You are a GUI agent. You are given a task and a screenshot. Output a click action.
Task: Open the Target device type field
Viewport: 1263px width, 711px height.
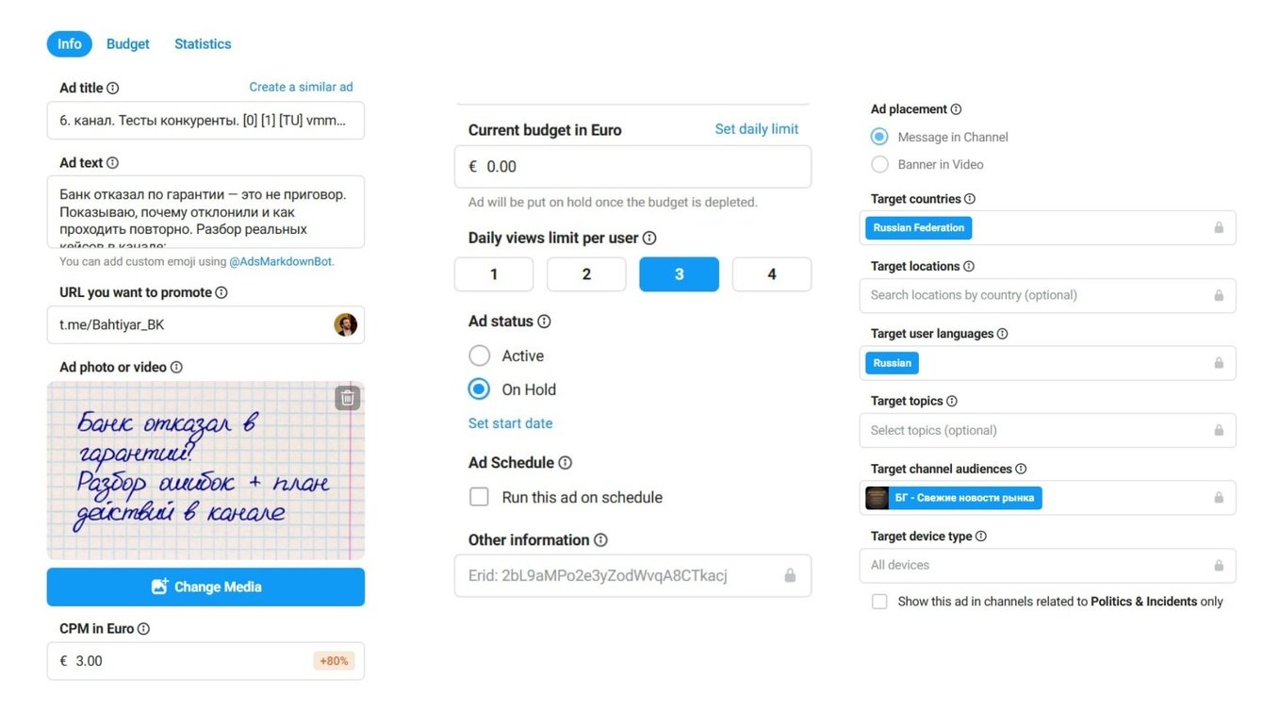point(1047,565)
